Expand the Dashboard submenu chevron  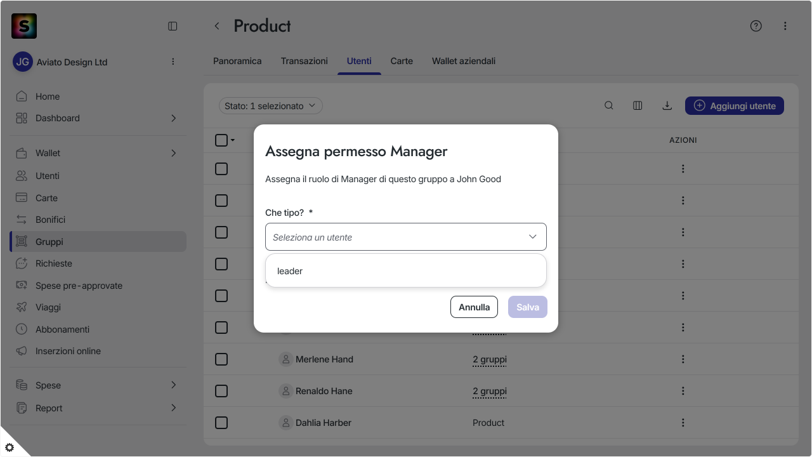[173, 118]
